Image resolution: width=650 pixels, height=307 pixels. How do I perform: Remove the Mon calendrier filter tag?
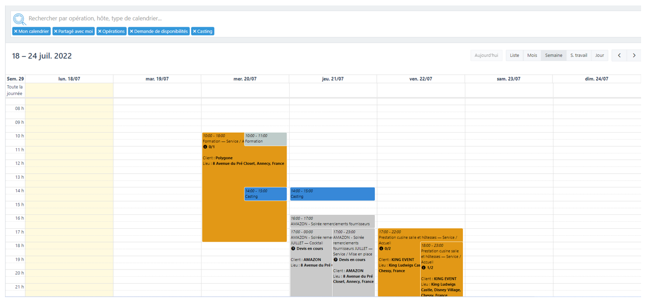pos(16,31)
